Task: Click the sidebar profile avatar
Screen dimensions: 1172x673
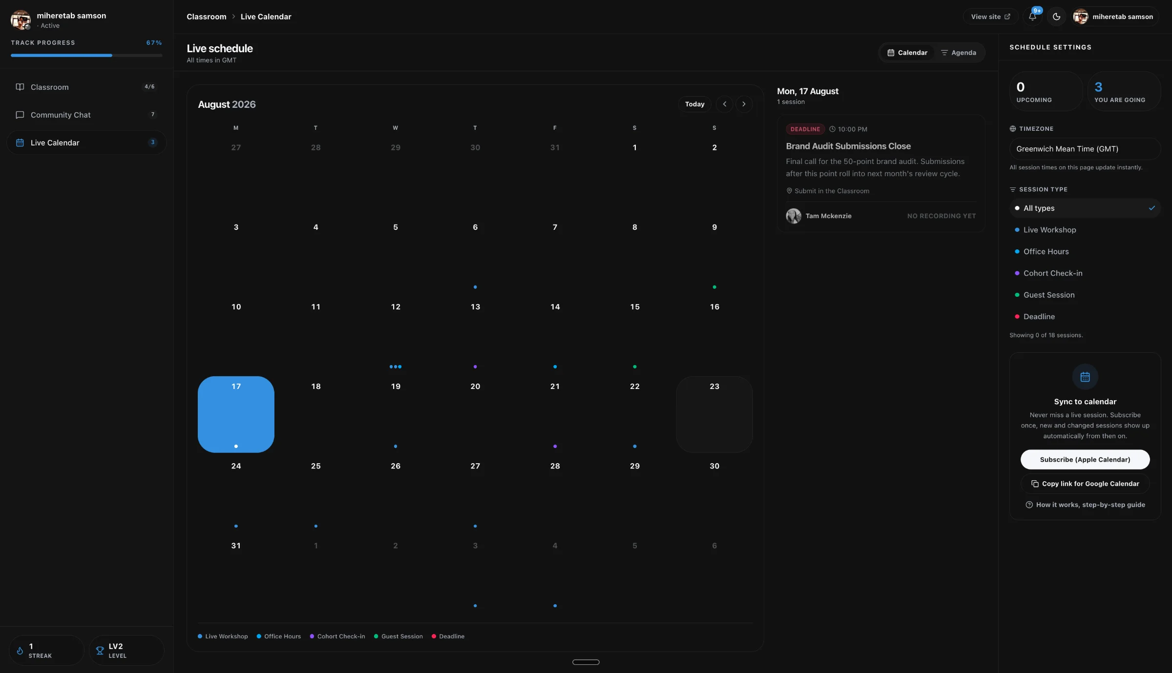Action: [x=21, y=20]
